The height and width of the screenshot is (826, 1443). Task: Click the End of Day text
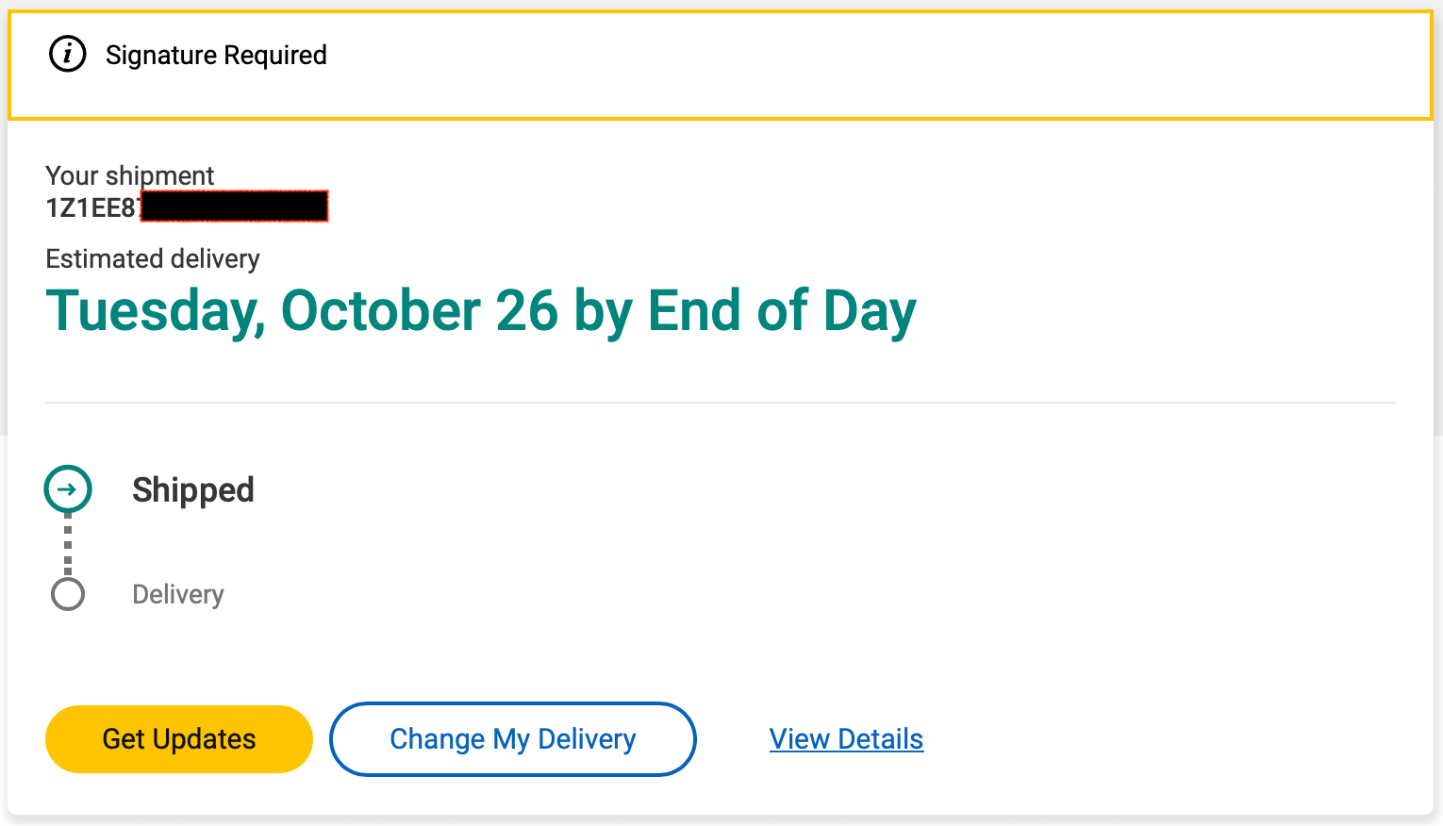pos(782,311)
